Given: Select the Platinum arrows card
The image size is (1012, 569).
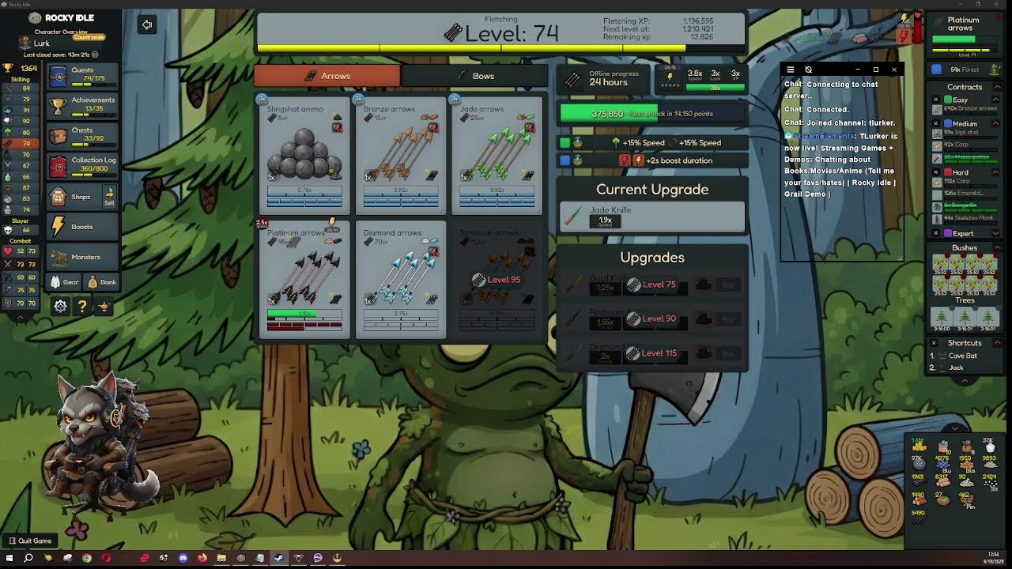Looking at the screenshot, I should pyautogui.click(x=304, y=279).
